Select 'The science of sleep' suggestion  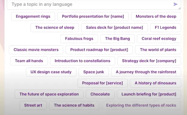click(55, 28)
